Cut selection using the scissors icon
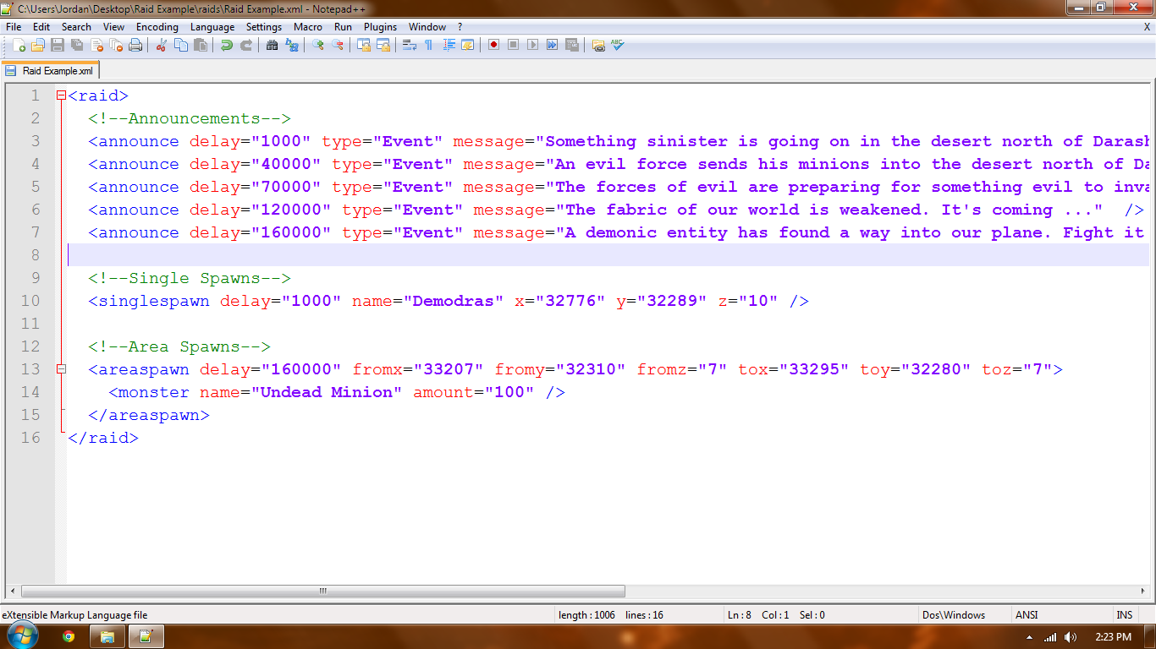 pos(161,45)
